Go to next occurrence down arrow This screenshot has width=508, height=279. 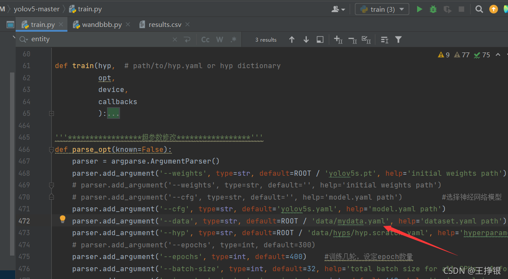coord(306,39)
